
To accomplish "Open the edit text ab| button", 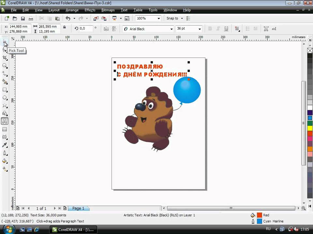I will click(274, 29).
